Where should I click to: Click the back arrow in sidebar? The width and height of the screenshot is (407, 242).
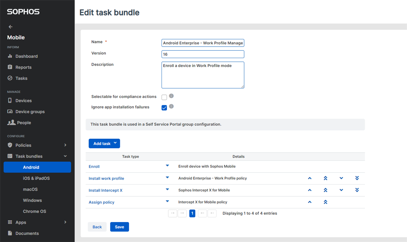point(10,27)
